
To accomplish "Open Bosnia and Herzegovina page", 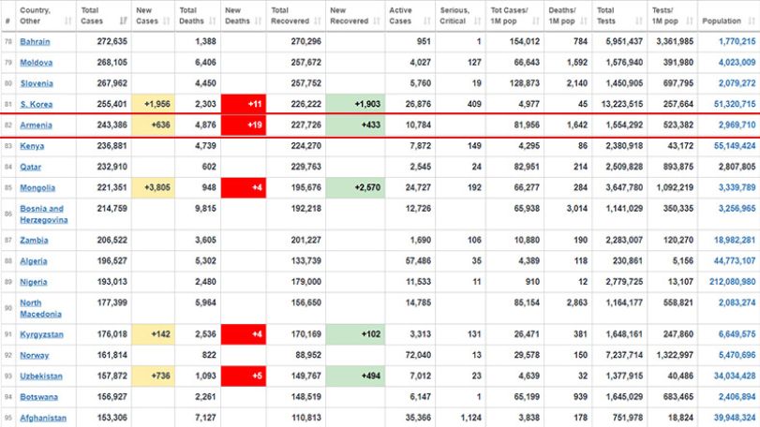I will point(44,214).
